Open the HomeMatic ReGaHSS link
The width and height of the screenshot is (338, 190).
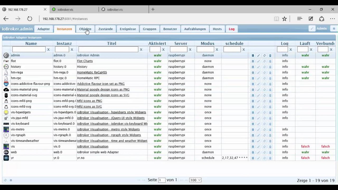(92, 72)
